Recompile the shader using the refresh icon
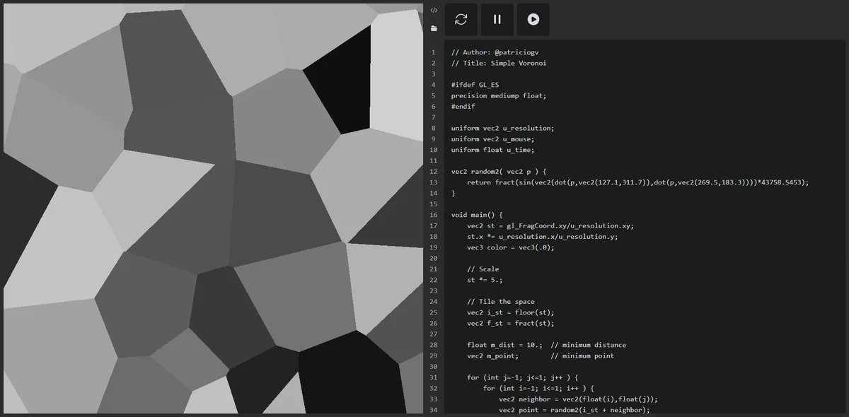 pyautogui.click(x=461, y=19)
